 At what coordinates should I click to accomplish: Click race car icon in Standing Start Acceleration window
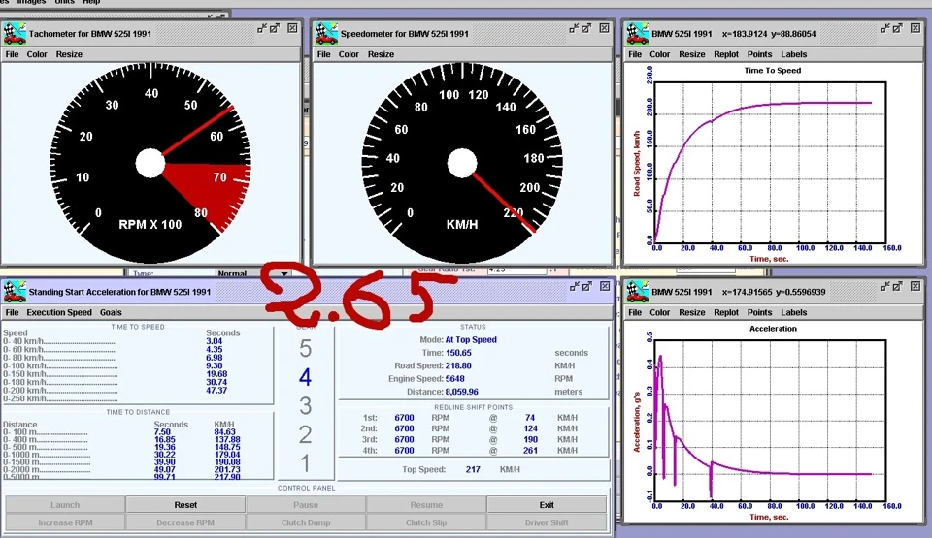(x=15, y=292)
